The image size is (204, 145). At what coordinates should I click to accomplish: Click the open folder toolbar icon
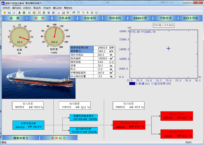point(5,13)
